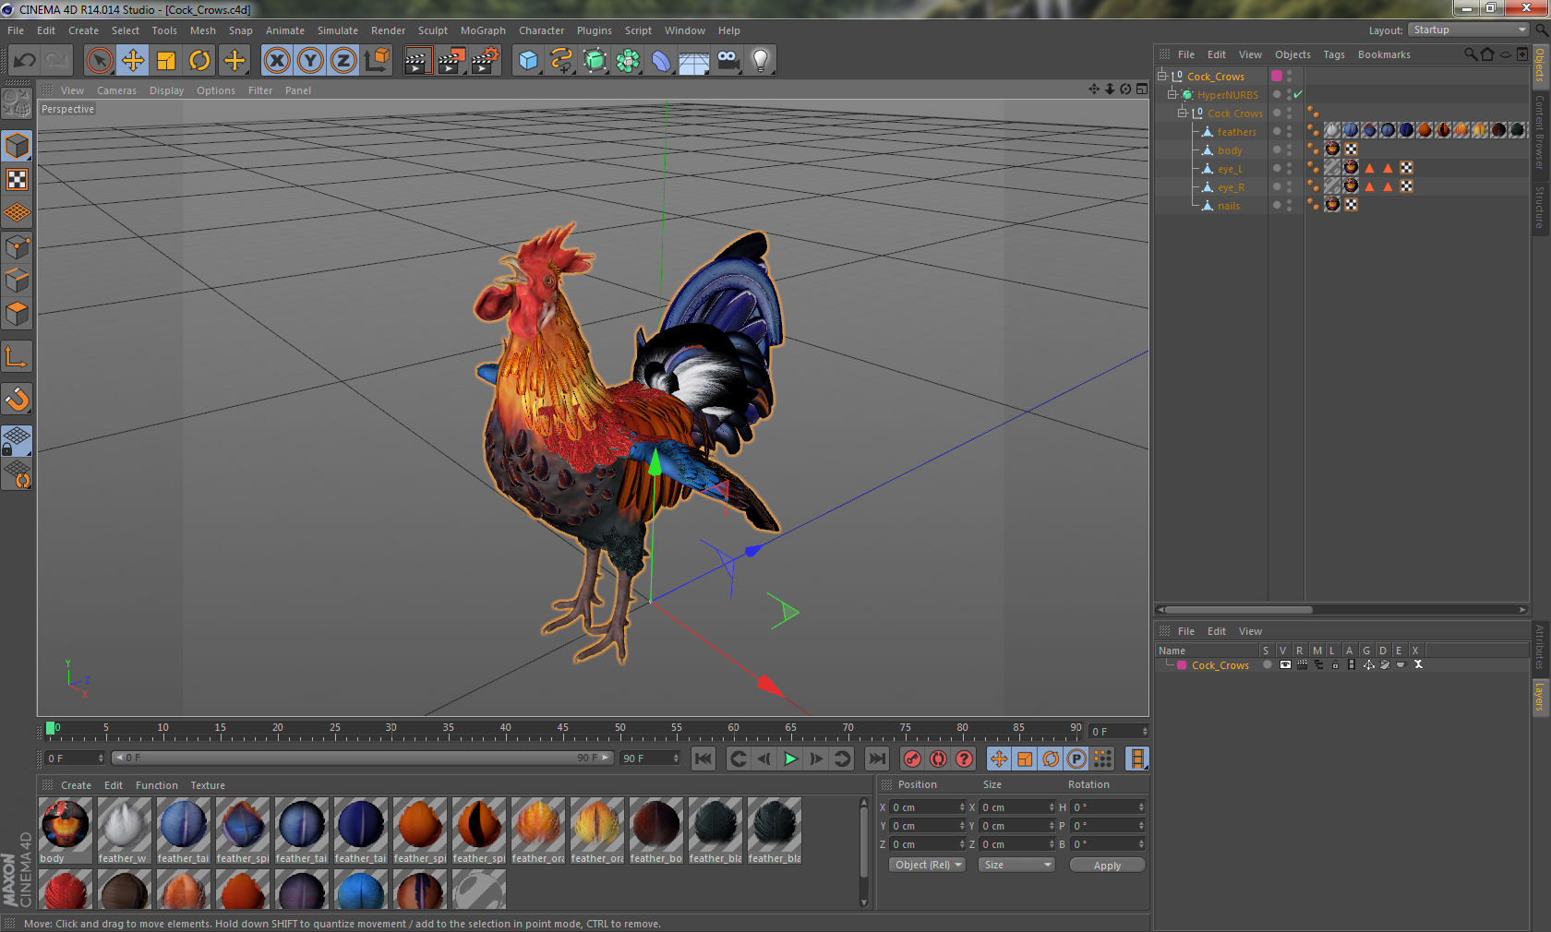Open the Size mode dropdown
The height and width of the screenshot is (932, 1551).
point(1016,865)
